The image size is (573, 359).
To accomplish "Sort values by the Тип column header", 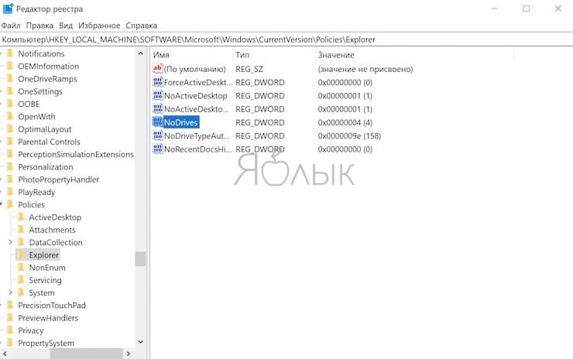I will [x=273, y=55].
